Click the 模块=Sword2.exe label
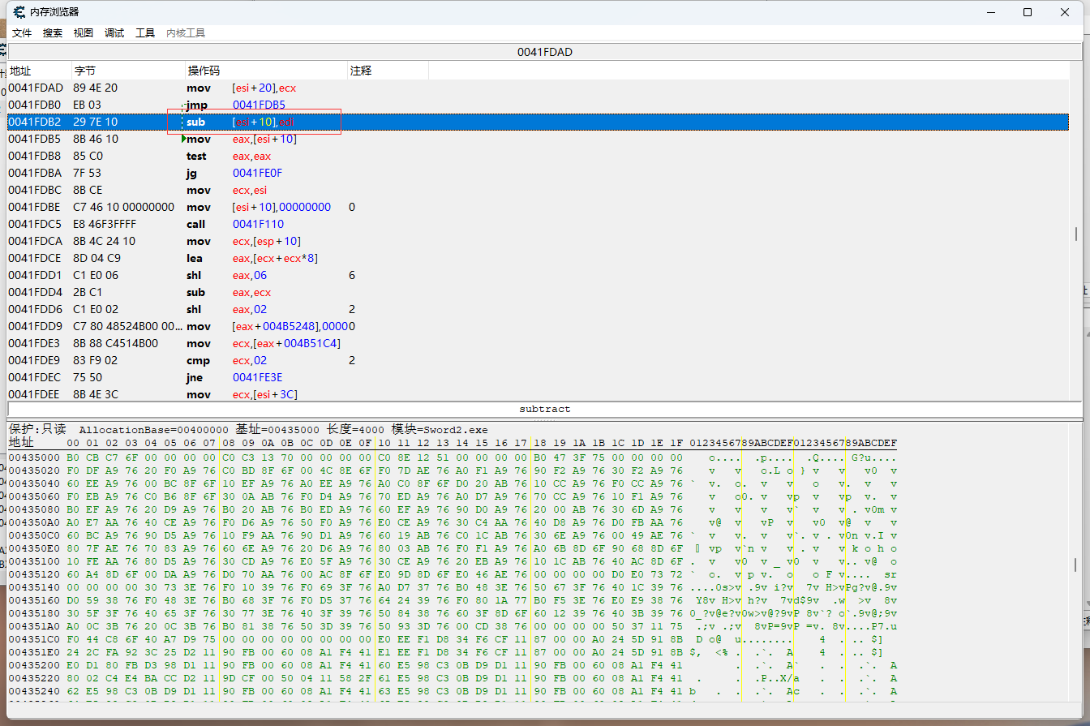This screenshot has width=1090, height=726. [x=440, y=429]
